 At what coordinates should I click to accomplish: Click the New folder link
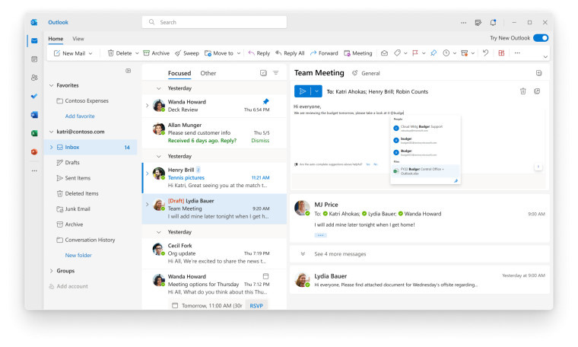(78, 255)
